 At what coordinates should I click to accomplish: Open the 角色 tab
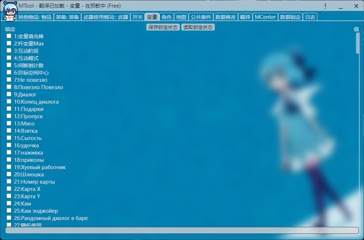(167, 16)
